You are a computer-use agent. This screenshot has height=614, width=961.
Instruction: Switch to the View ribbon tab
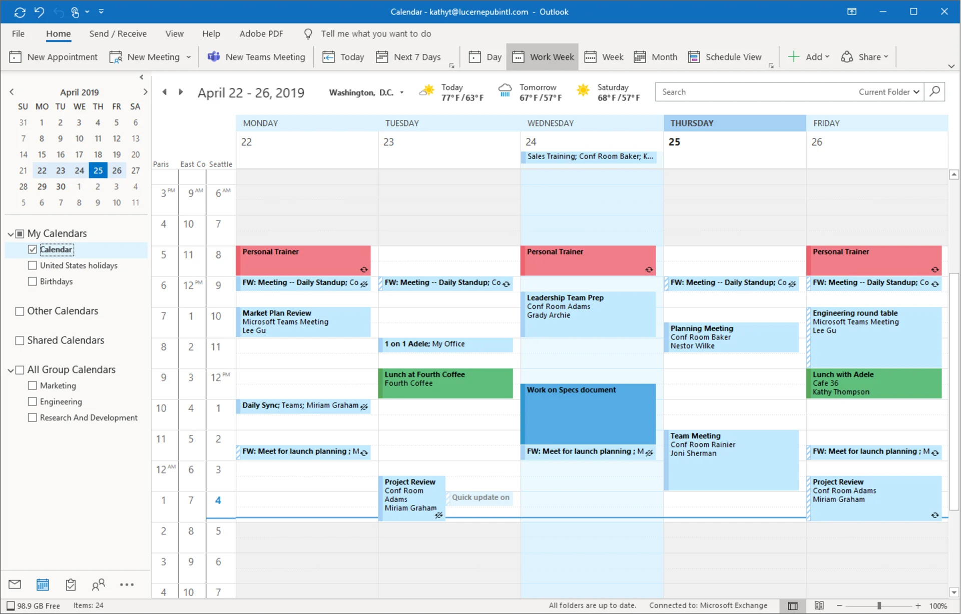coord(174,33)
